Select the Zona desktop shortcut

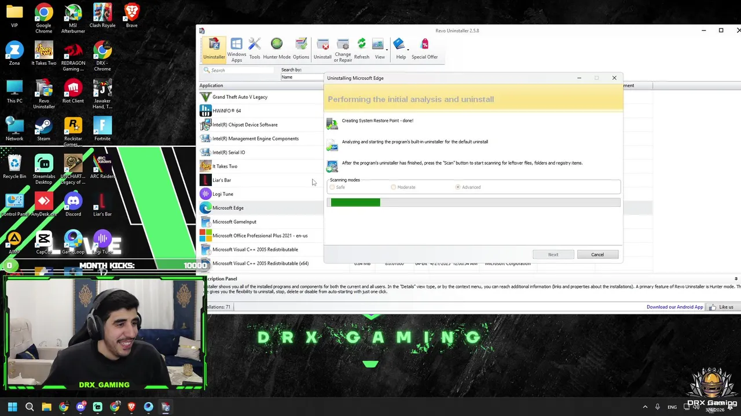coord(14,53)
